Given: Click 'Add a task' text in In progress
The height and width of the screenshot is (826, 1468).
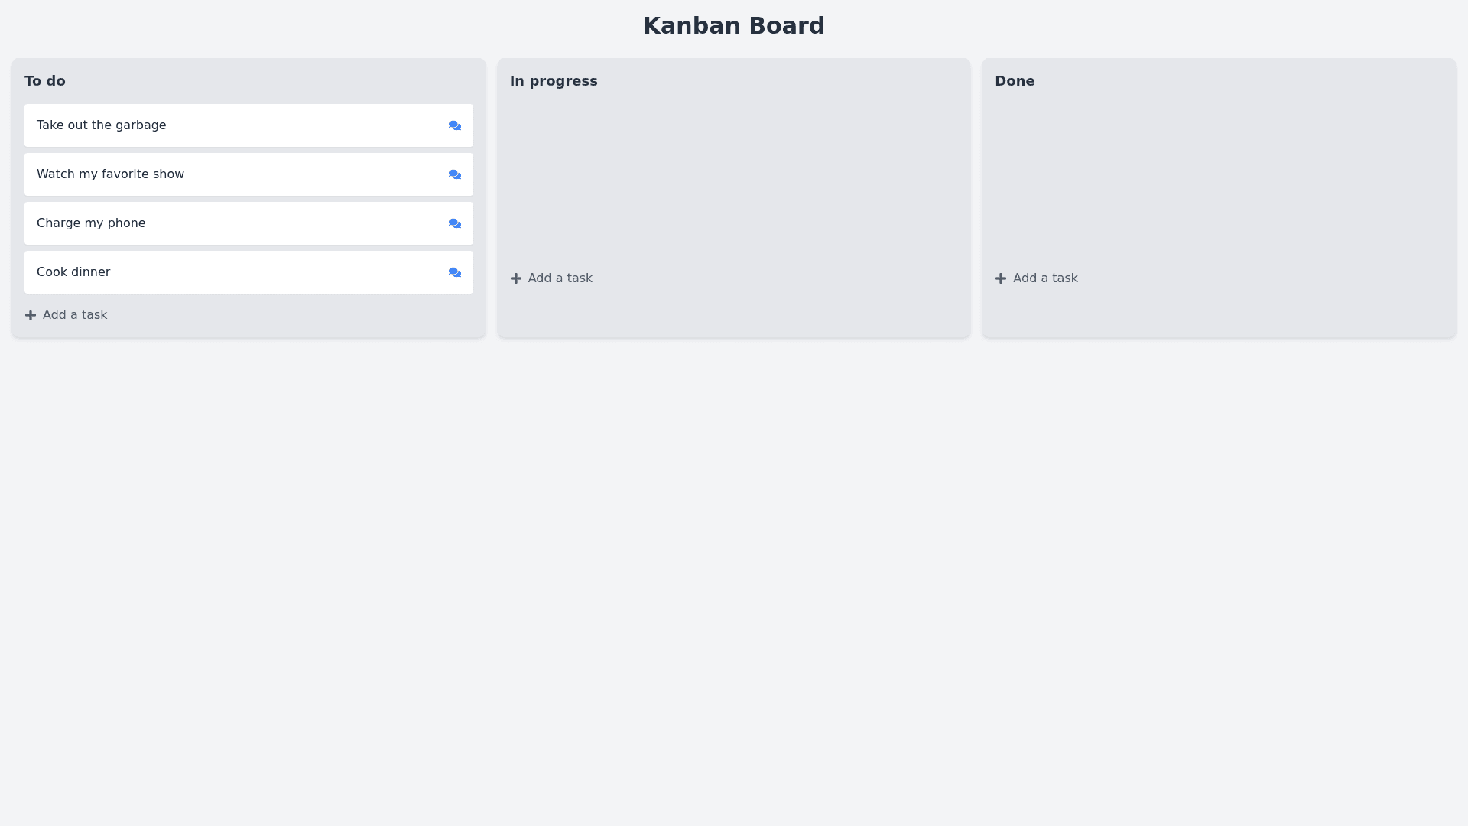Looking at the screenshot, I should pyautogui.click(x=560, y=278).
